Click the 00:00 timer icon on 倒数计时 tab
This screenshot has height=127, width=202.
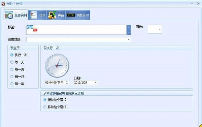point(71,15)
